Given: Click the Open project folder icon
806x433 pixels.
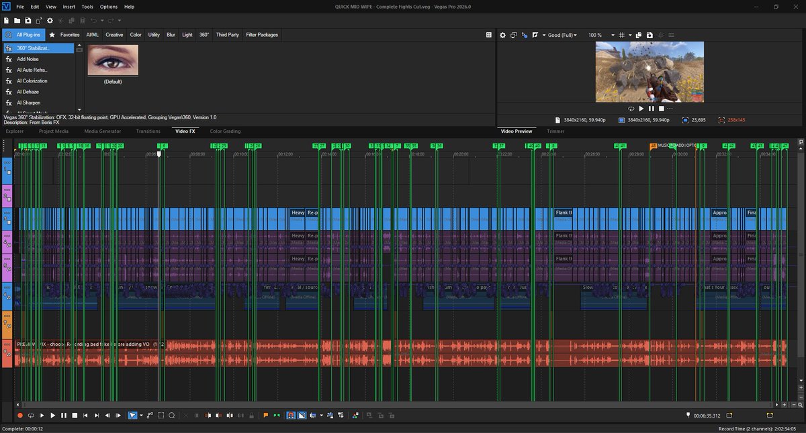Looking at the screenshot, I should [x=17, y=21].
